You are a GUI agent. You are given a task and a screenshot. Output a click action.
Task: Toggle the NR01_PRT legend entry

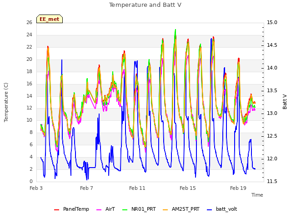pos(139,209)
